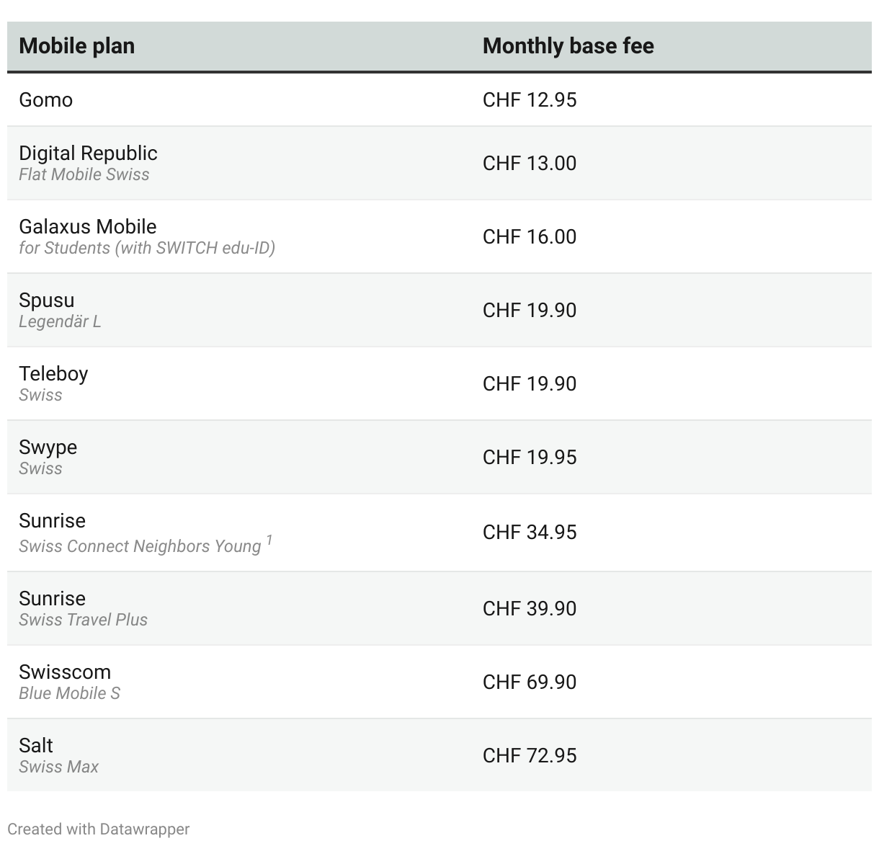The height and width of the screenshot is (846, 879).
Task: Open footnote 1 next to Neighbors Young
Action: [x=269, y=540]
